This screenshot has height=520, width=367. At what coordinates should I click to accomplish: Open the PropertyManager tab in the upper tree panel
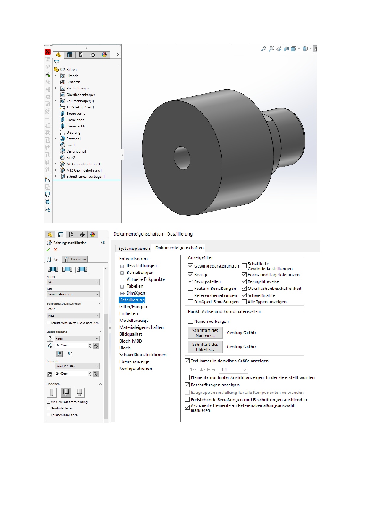(70, 55)
